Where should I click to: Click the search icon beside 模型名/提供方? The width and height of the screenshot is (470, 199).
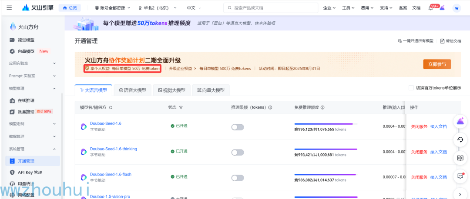coord(111,107)
